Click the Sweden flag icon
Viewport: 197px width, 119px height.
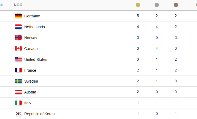(18, 81)
